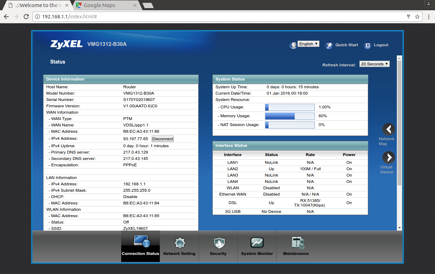Click the Virtual Device arrow icon
Viewport: 435px width, 274px height.
389,157
